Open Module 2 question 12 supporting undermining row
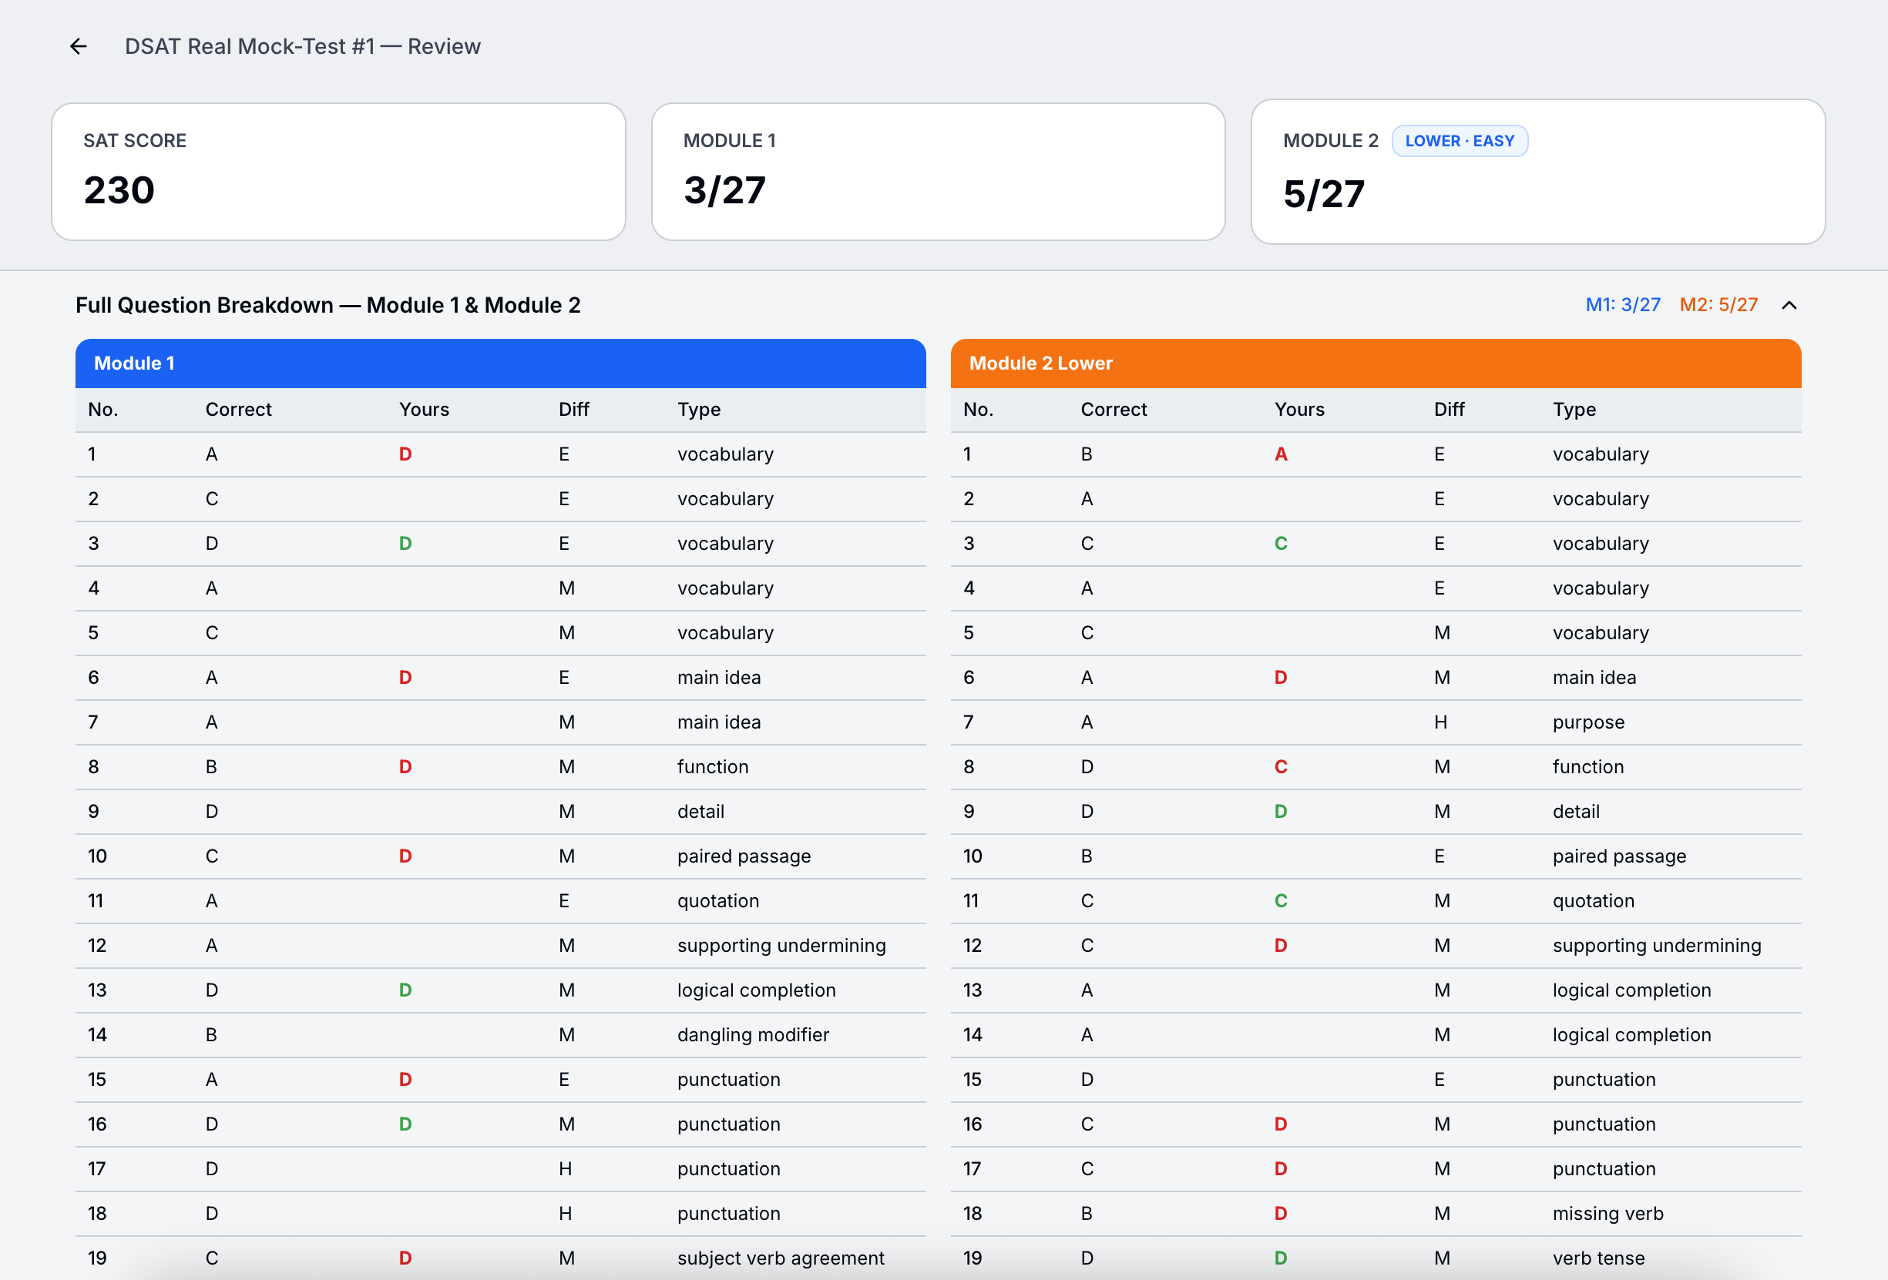The height and width of the screenshot is (1280, 1888). [1376, 946]
